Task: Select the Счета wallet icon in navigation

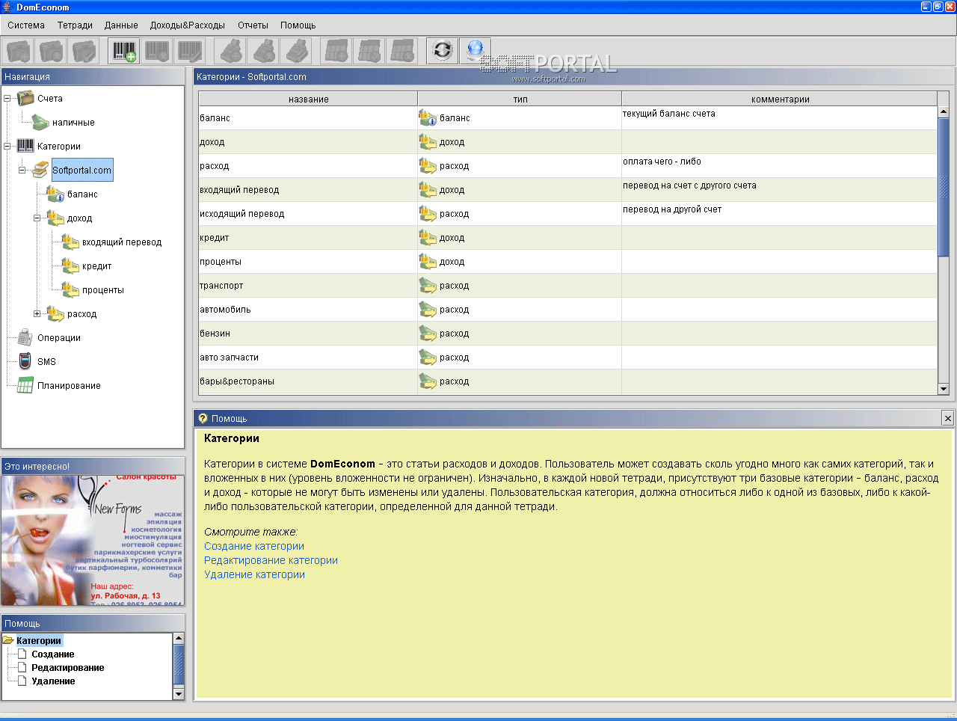Action: 25,98
